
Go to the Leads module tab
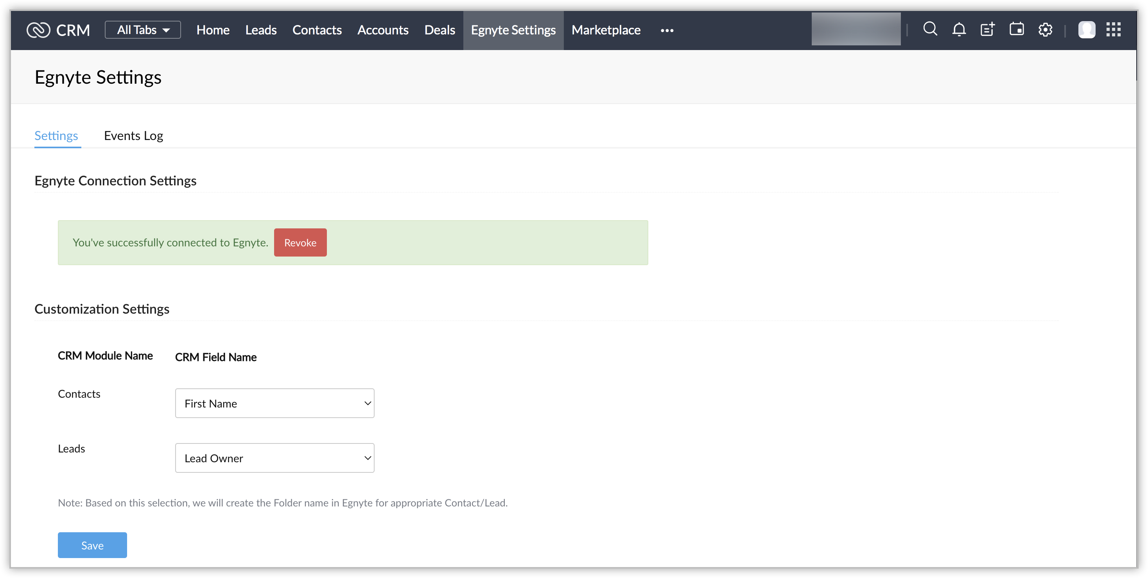261,30
